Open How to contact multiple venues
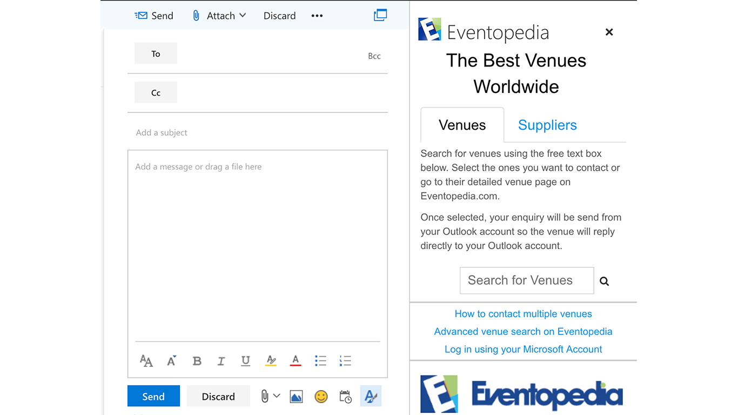The width and height of the screenshot is (738, 415). coord(523,314)
